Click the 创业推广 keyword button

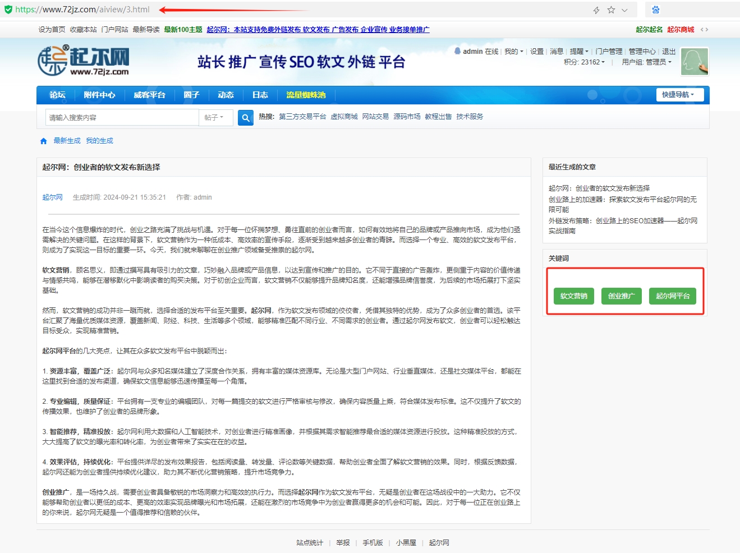click(x=621, y=296)
